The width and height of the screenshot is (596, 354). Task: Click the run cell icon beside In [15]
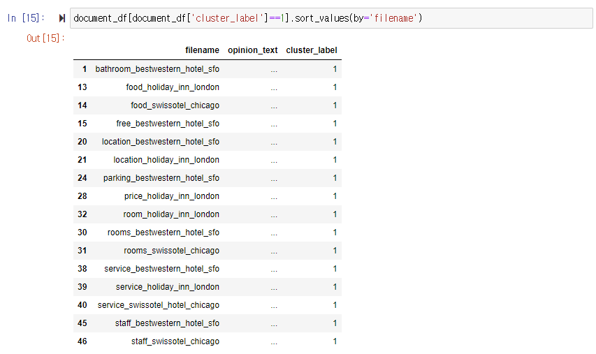(62, 18)
